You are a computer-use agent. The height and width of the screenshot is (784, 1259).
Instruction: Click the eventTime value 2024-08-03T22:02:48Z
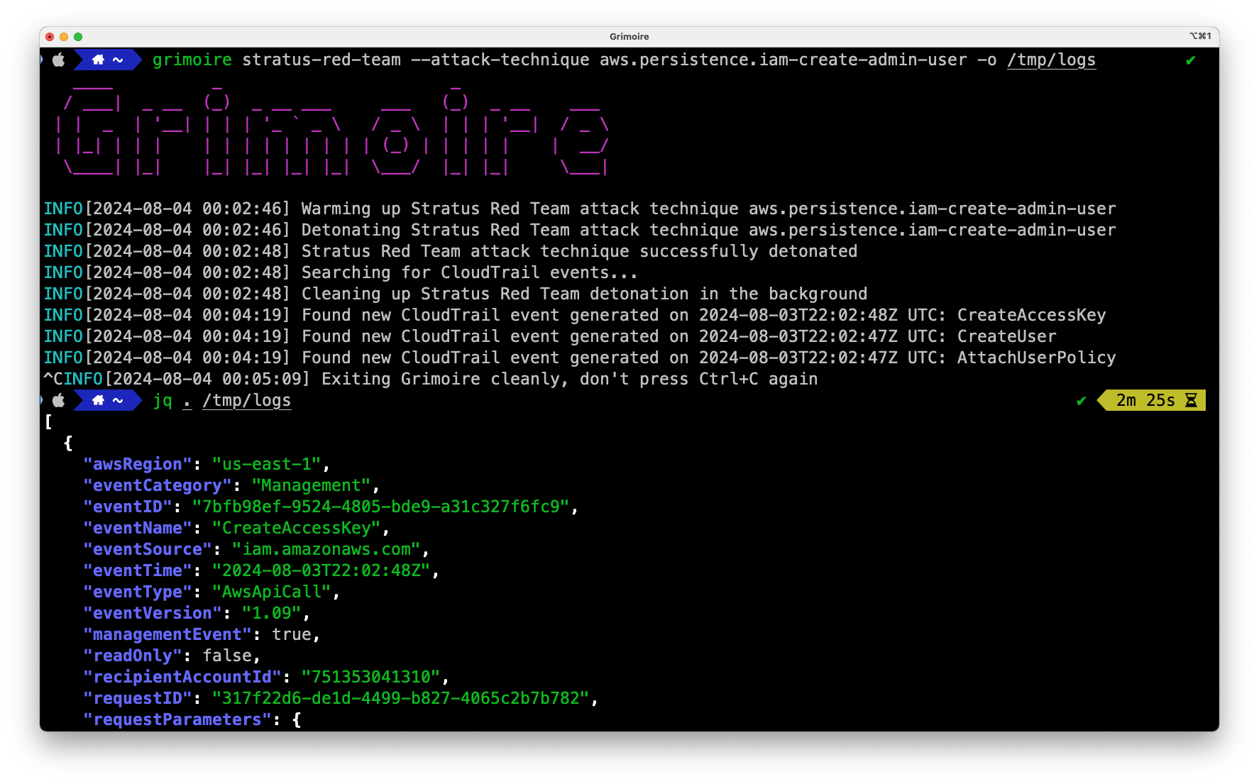(321, 571)
